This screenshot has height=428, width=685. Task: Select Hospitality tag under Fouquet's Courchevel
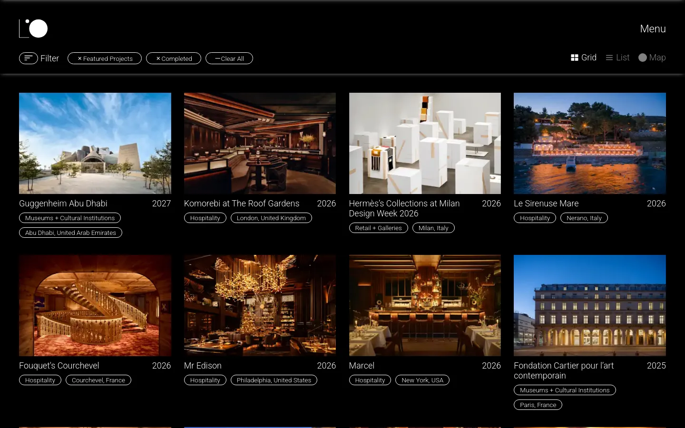[40, 380]
